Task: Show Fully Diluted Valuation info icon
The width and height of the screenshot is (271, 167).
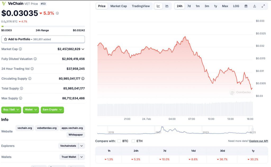Action: pos(35,59)
